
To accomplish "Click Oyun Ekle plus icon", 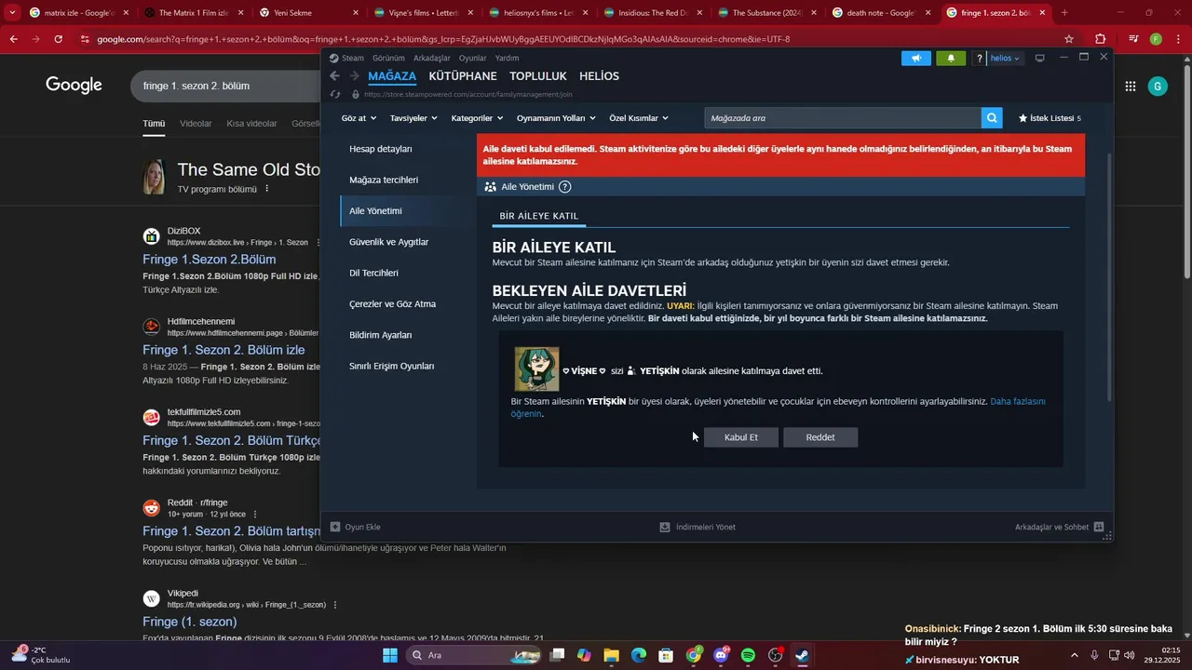I will 335,527.
